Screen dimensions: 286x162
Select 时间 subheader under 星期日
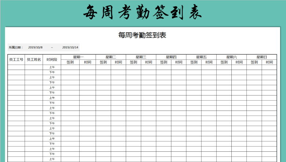click(269, 62)
